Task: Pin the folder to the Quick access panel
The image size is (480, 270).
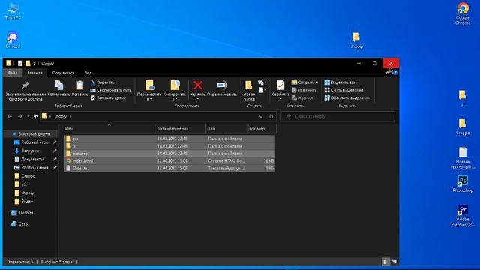Action: click(x=25, y=91)
